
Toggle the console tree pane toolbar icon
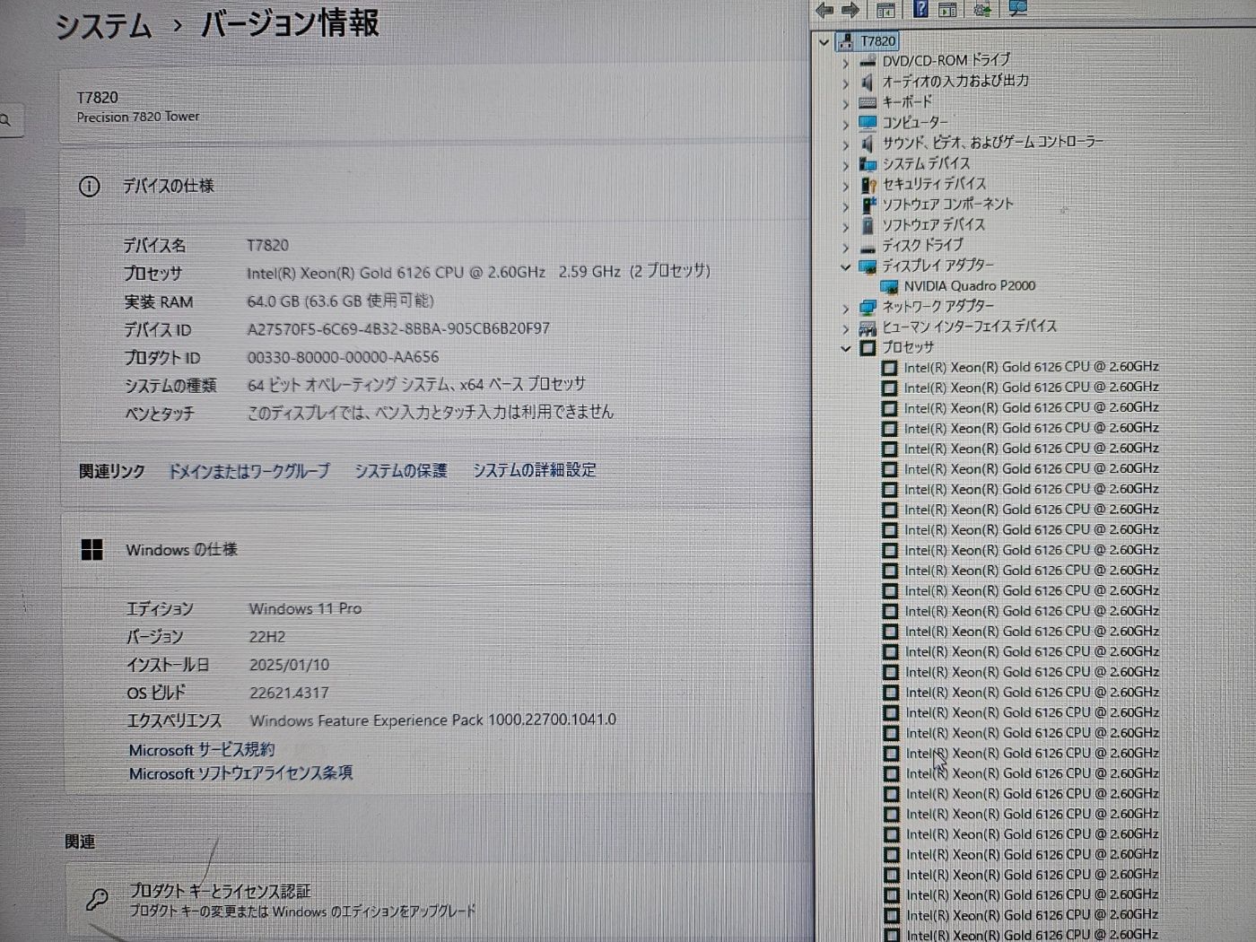point(885,10)
